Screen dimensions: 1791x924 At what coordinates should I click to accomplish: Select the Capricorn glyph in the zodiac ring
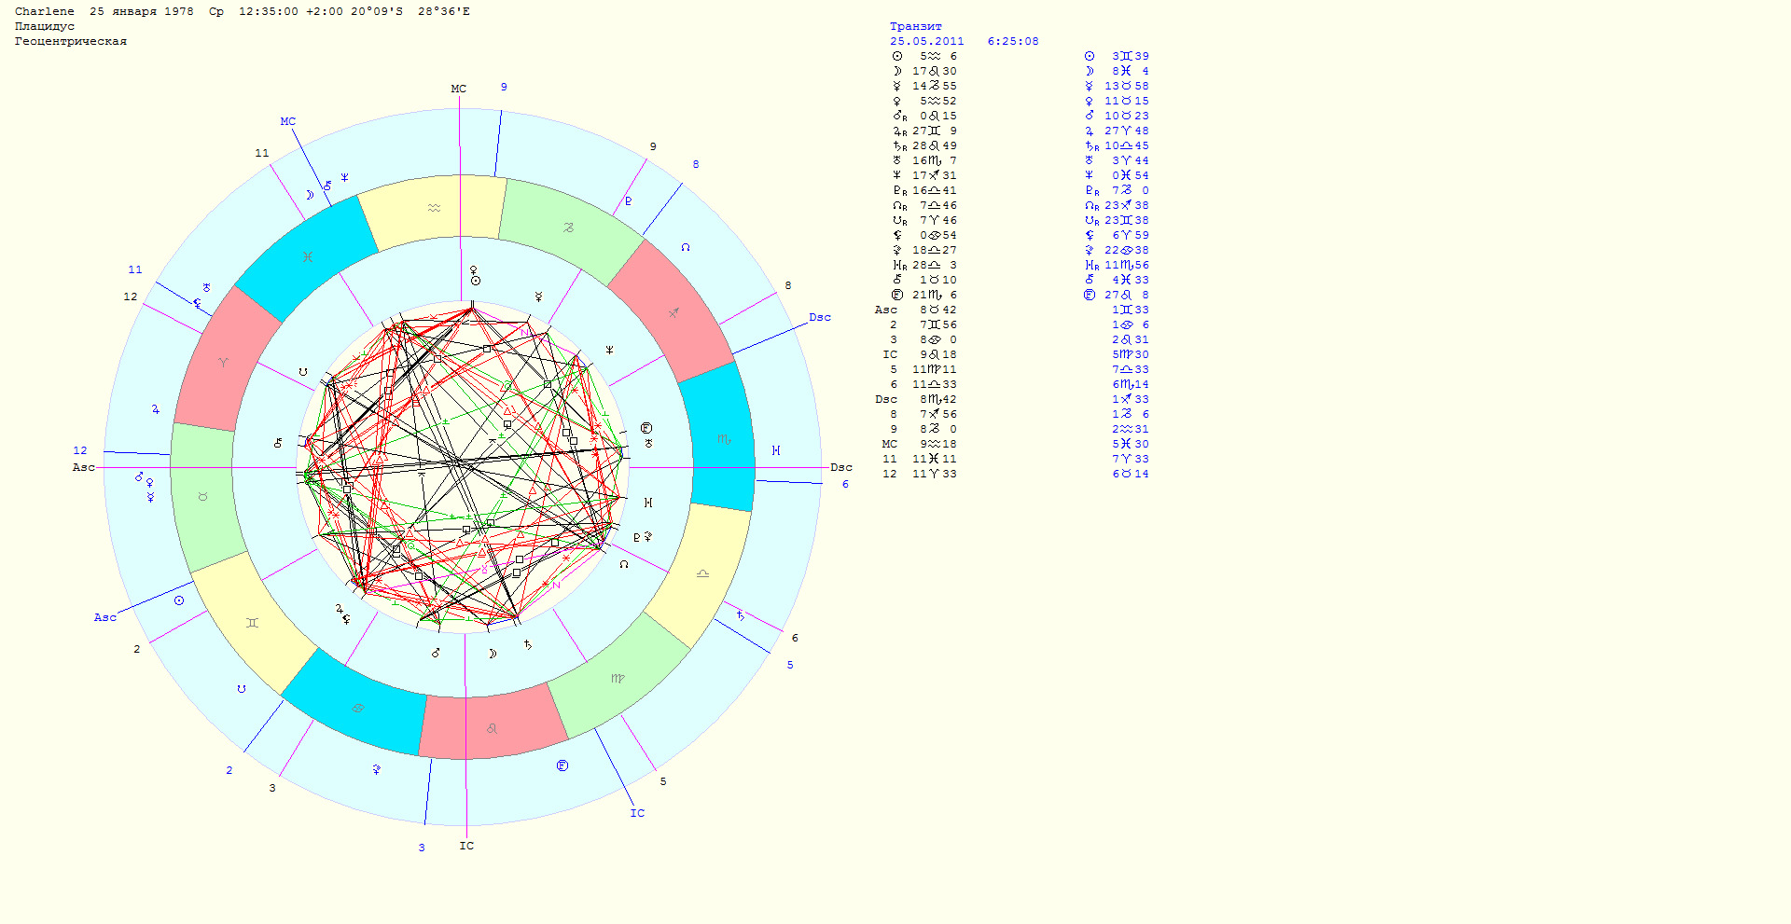568,228
